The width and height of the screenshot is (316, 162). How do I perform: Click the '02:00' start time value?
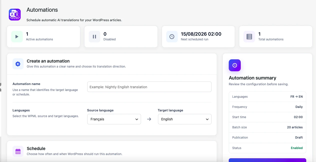[x=298, y=117]
